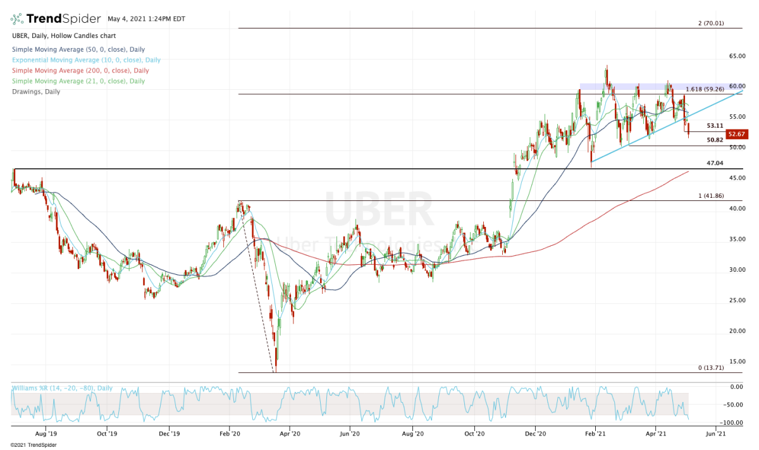759x450 pixels.
Task: Click the 60.00 price axis label
Action: (x=737, y=86)
